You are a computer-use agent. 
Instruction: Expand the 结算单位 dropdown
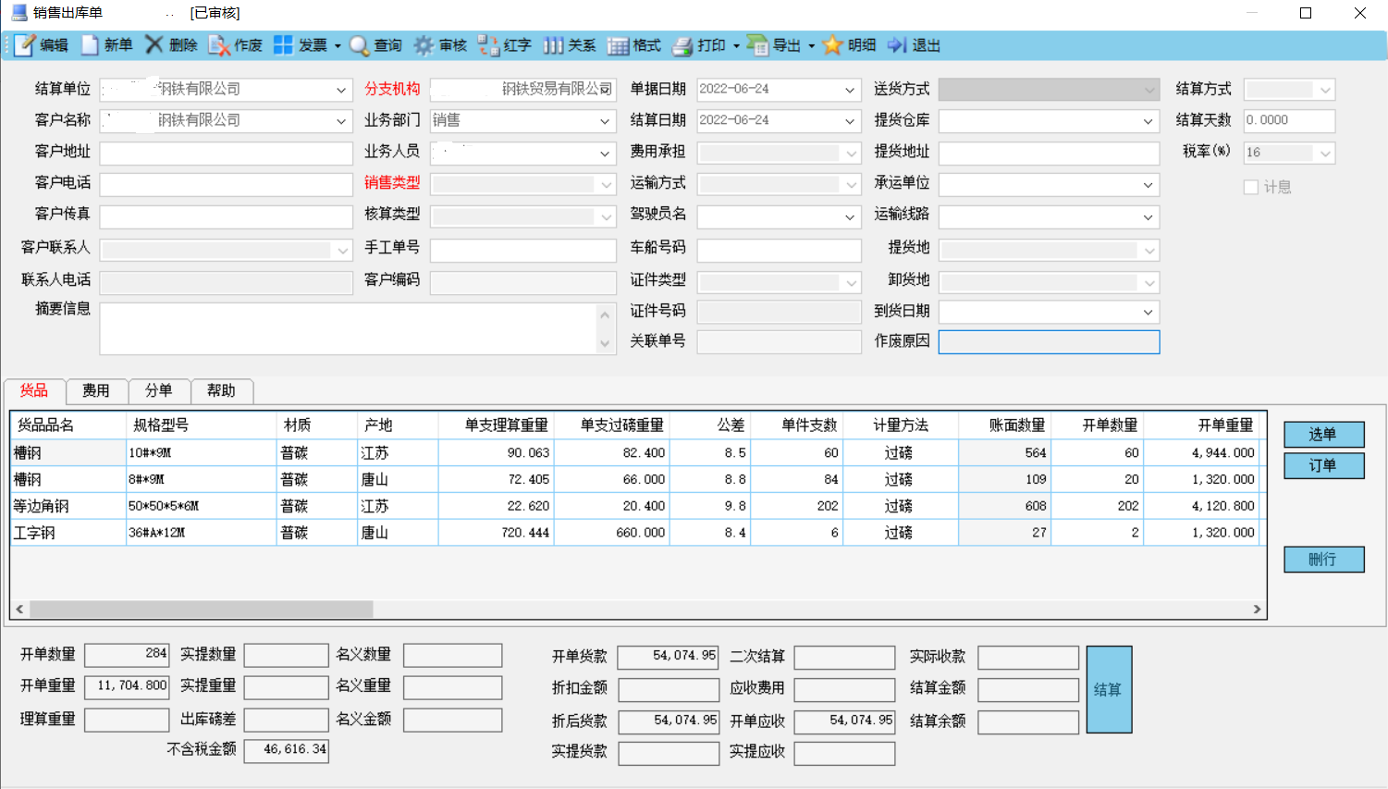(341, 91)
